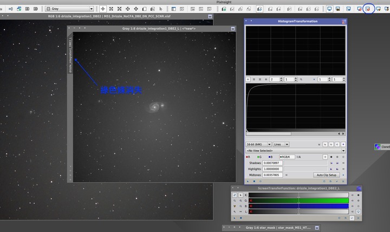Screen dimensions: 390x232
Task: Adjust the vertical zoom stepper beside 2
Action: 291,79
